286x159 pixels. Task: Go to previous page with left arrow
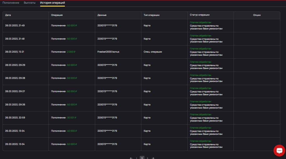coord(131,158)
